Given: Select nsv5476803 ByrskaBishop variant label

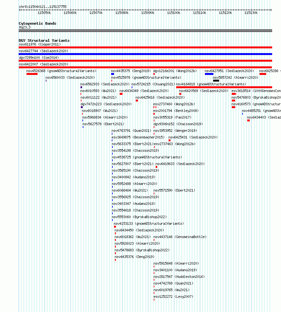Looking at the screenshot, I should pyautogui.click(x=256, y=97).
